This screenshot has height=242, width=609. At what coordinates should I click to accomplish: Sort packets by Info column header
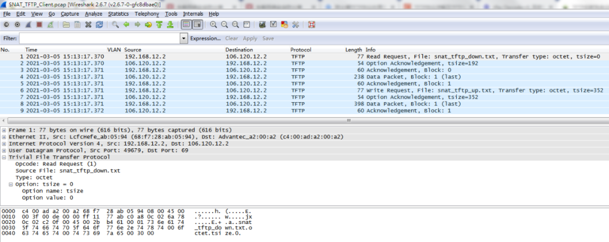[370, 50]
